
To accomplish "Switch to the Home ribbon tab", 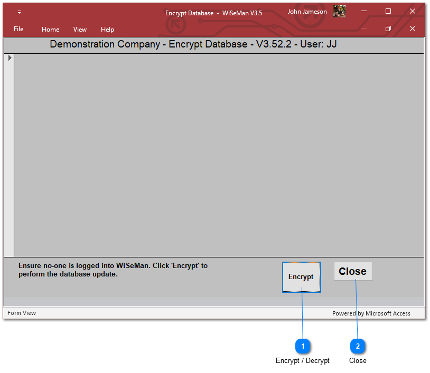I will pyautogui.click(x=50, y=30).
